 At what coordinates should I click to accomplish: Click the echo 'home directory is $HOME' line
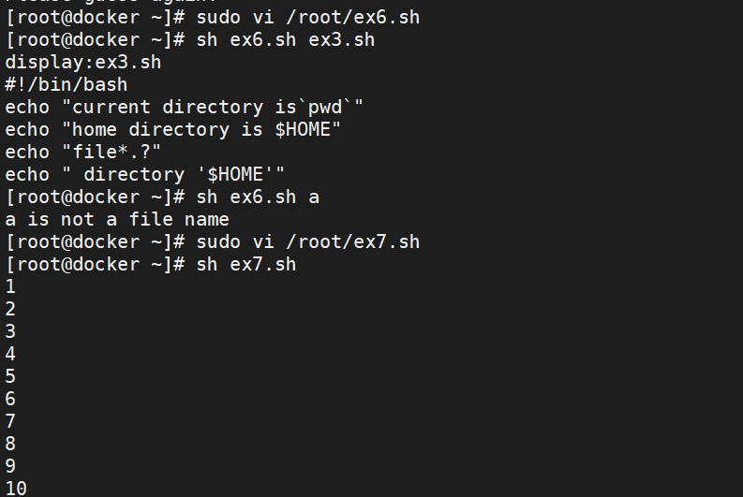point(173,129)
